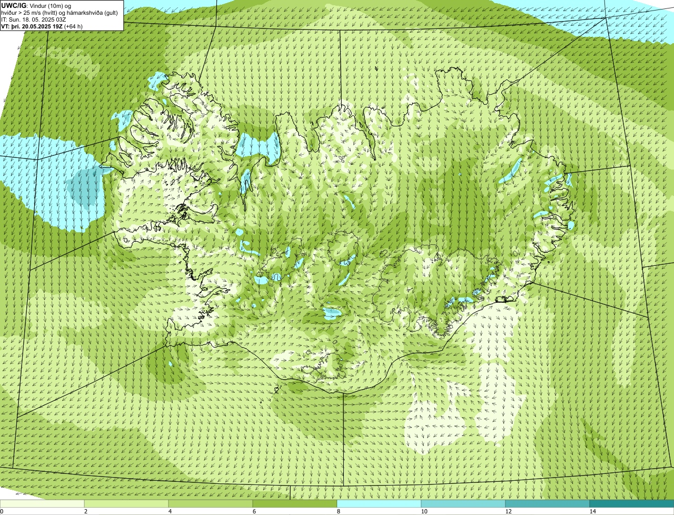Select the 12–14 m/s teal band in scale

(548, 504)
